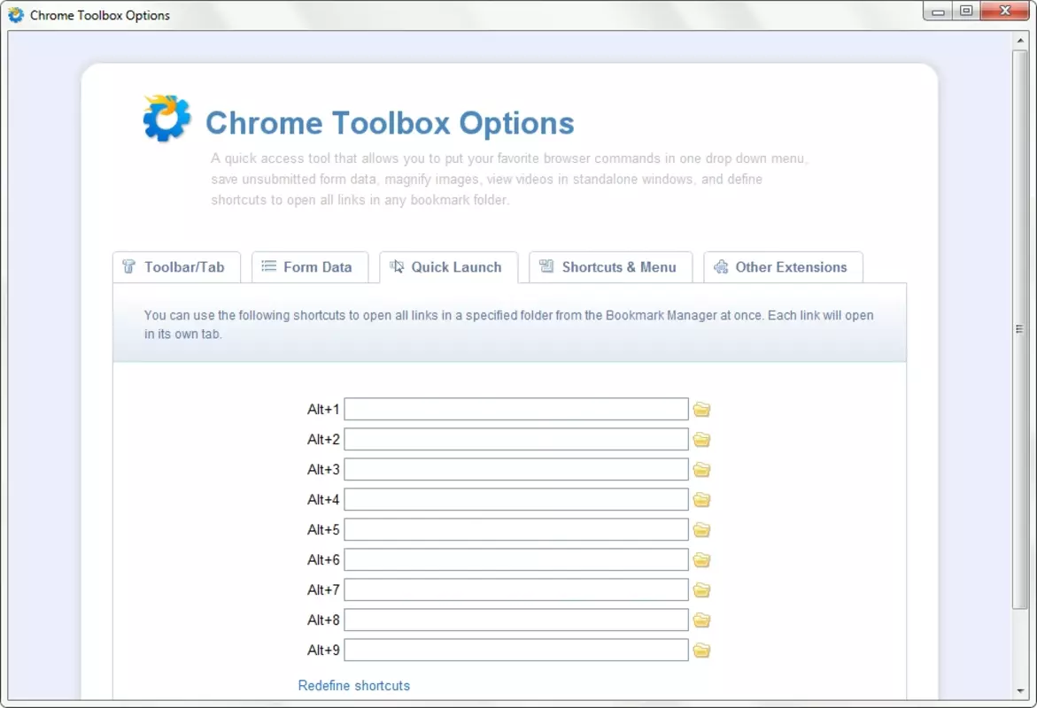Viewport: 1037px width, 708px height.
Task: Click the Chrome Toolbox gear logo
Action: (x=166, y=119)
